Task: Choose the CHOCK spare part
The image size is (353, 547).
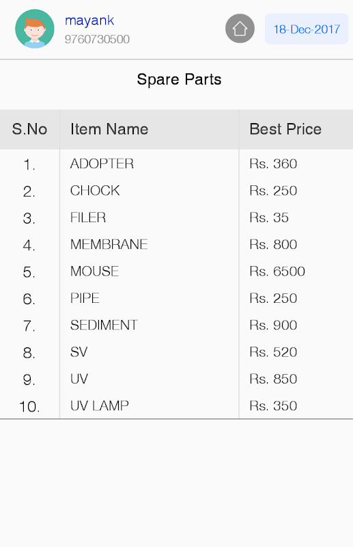Action: [x=95, y=191]
